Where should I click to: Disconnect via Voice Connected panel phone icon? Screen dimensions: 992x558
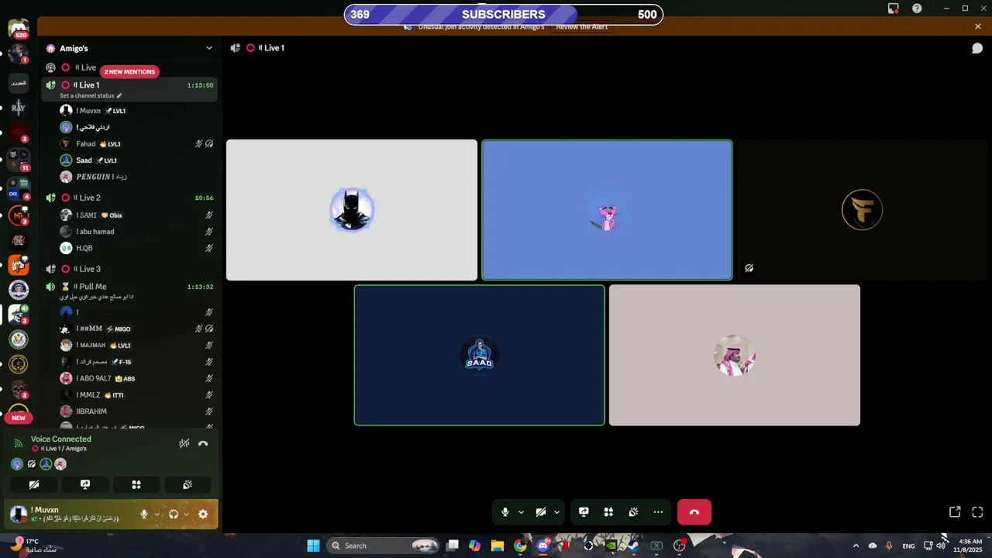pos(203,443)
